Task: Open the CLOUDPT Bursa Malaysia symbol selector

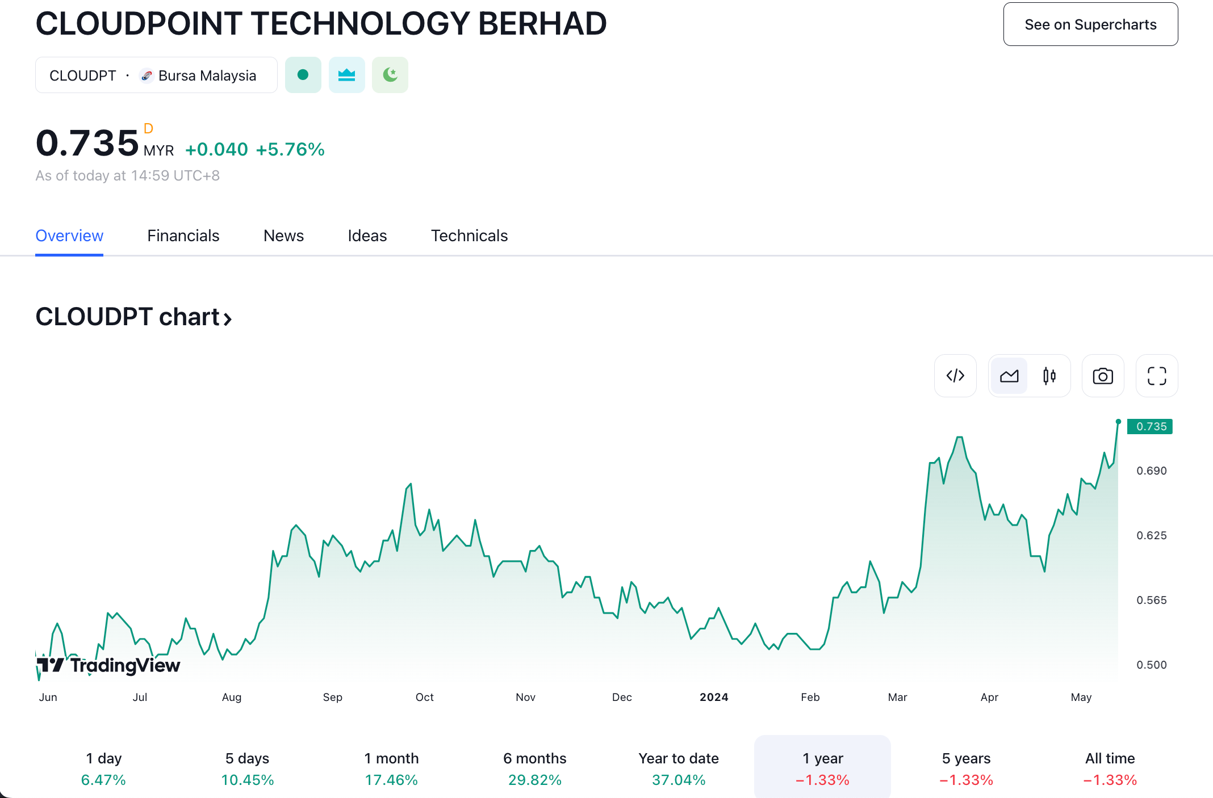Action: [156, 75]
